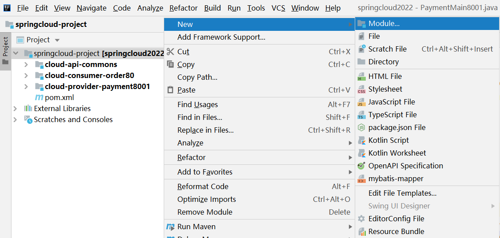Expand the cloud-api-commons module

click(x=26, y=64)
